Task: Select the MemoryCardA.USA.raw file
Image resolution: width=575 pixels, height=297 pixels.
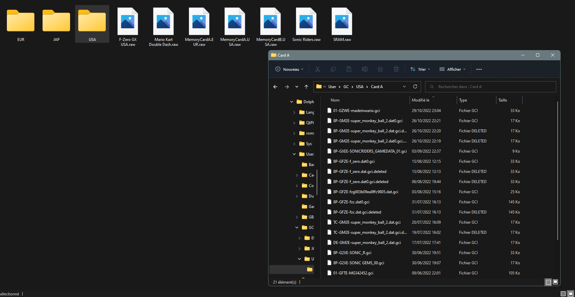Action: (x=235, y=27)
